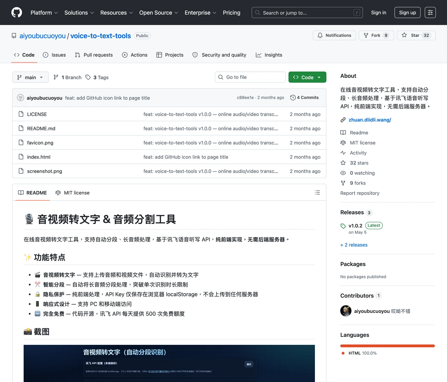The height and width of the screenshot is (382, 447).
Task: Open the Actions tab
Action: click(135, 55)
